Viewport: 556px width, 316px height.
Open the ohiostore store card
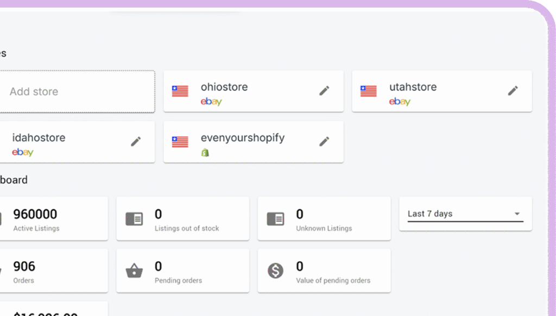coord(253,91)
